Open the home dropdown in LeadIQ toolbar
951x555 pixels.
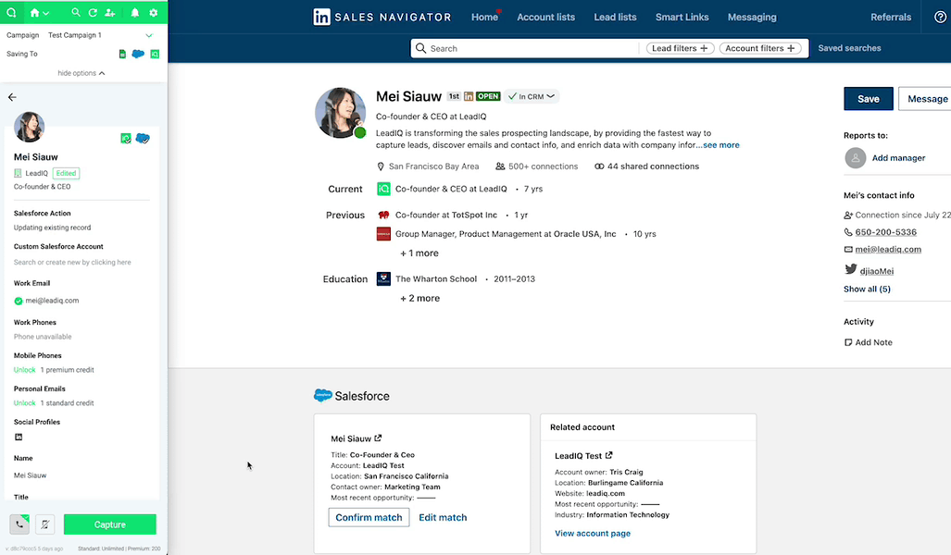click(x=40, y=13)
